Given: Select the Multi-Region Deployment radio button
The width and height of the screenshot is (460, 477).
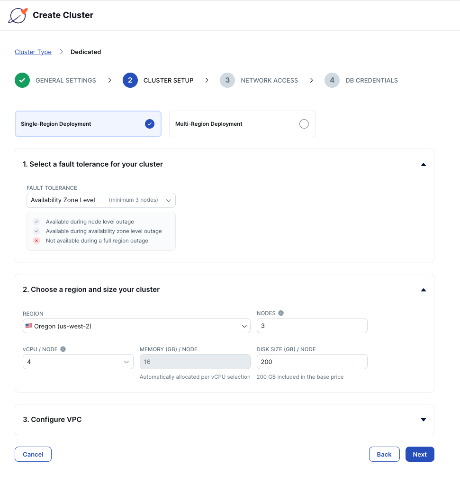Looking at the screenshot, I should pos(304,124).
